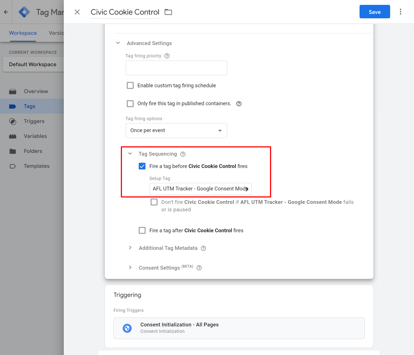Screen dimensions: 414x355
Task: Click the Advanced Settings label
Action: [x=149, y=43]
